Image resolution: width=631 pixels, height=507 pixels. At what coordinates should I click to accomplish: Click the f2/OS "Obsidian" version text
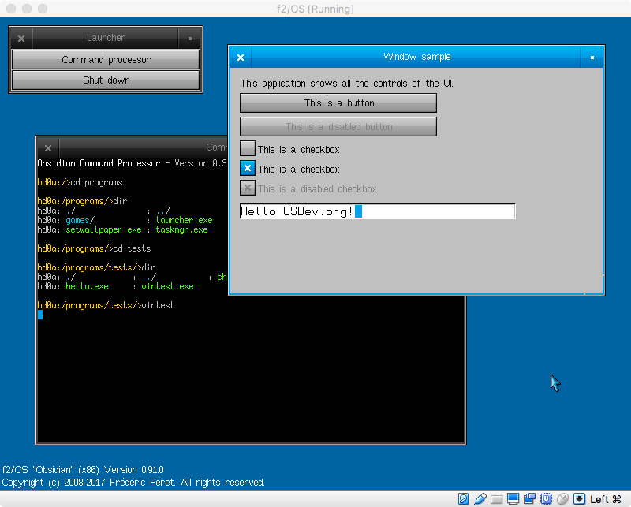pyautogui.click(x=83, y=470)
